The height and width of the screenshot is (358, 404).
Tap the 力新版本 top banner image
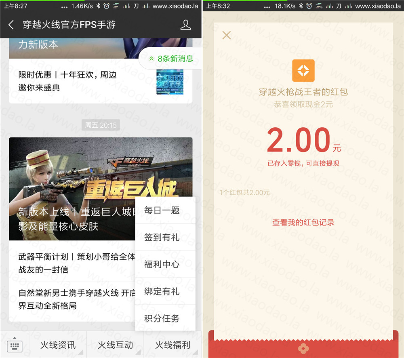[101, 48]
